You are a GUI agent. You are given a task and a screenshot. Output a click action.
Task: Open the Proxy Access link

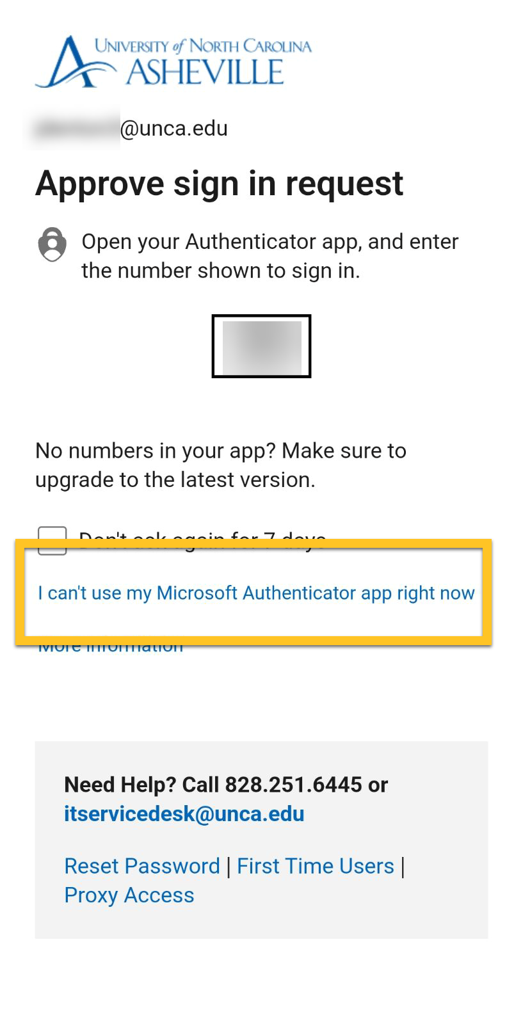[129, 895]
